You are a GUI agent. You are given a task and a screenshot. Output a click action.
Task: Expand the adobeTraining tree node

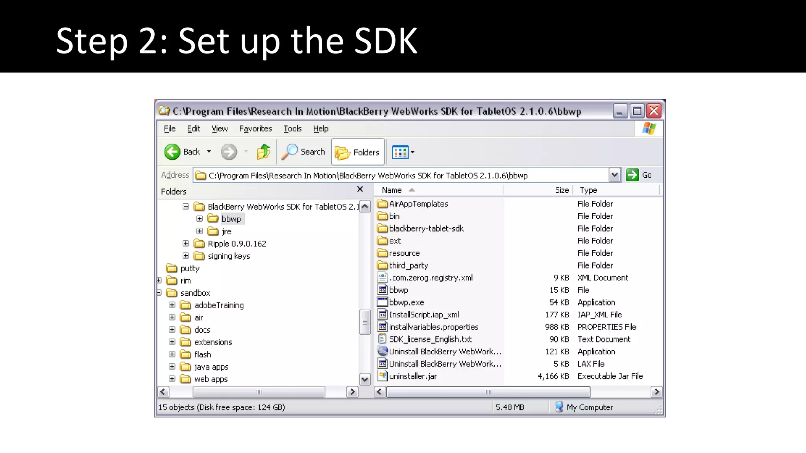point(172,305)
